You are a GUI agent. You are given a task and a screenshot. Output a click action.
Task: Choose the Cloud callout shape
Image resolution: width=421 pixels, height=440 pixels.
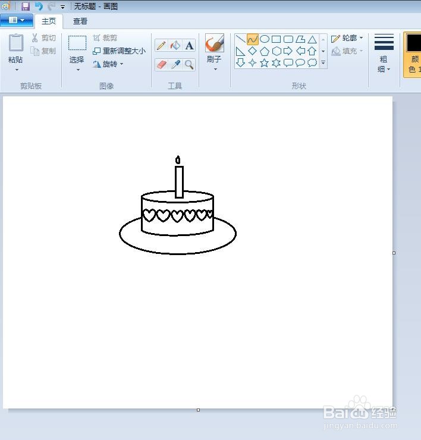tap(312, 62)
